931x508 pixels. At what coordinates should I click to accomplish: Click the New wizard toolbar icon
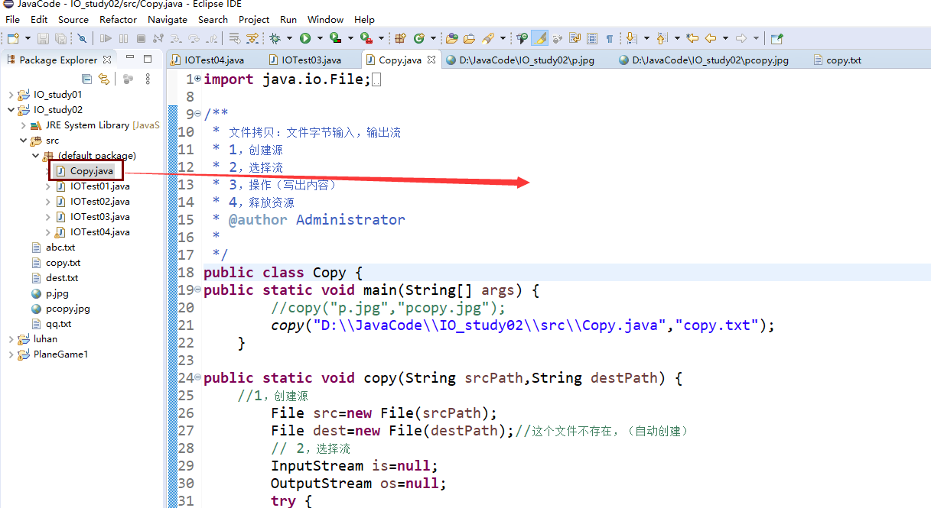click(x=13, y=38)
